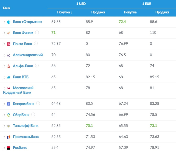Sort by EUR Продажа column header
176x153 pixels.
click(x=162, y=12)
